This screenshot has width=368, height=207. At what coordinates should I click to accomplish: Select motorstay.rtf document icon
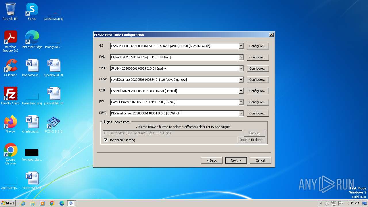(x=32, y=180)
